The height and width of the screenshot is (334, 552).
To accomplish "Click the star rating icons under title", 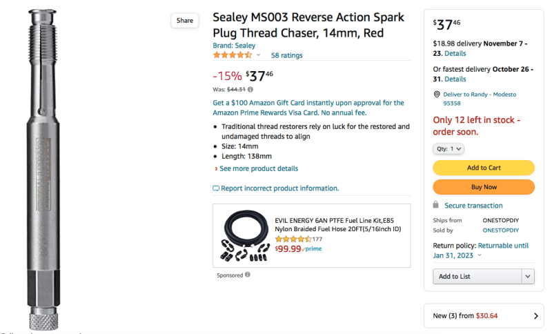I will click(233, 55).
